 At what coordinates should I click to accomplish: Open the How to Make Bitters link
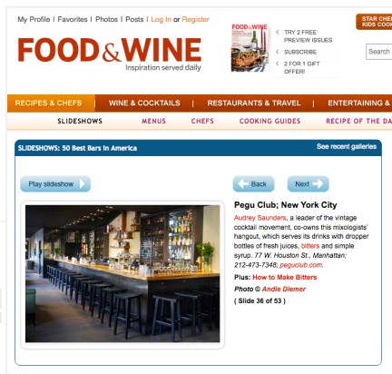285,277
